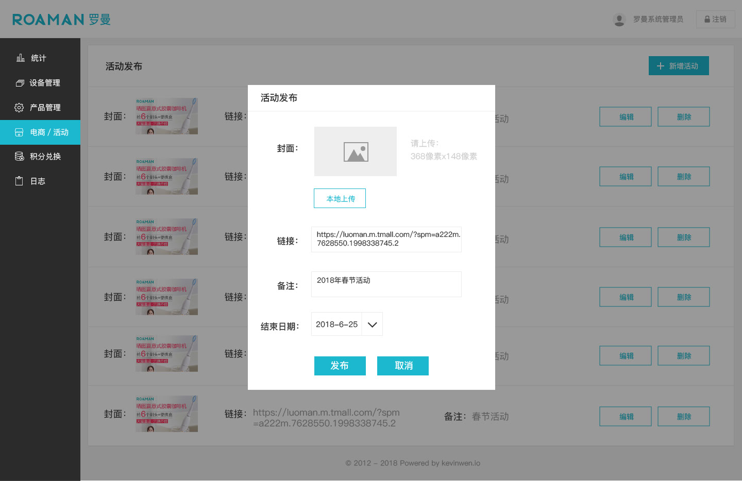The height and width of the screenshot is (481, 742).
Task: Click the statistics bar chart icon
Action: 21,58
